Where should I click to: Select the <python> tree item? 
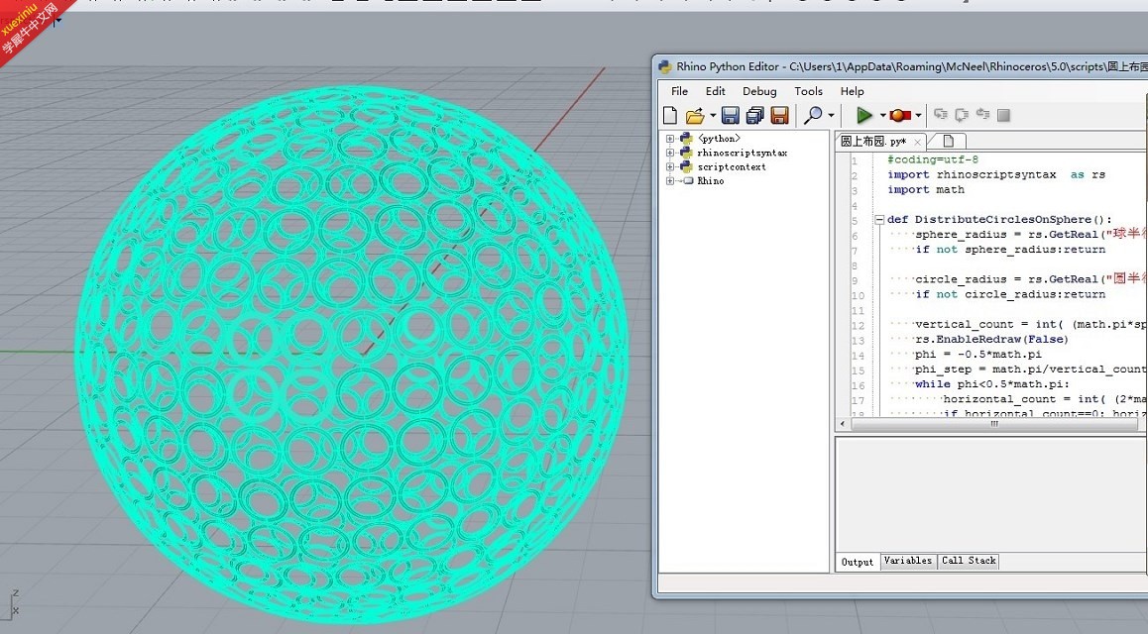[719, 139]
